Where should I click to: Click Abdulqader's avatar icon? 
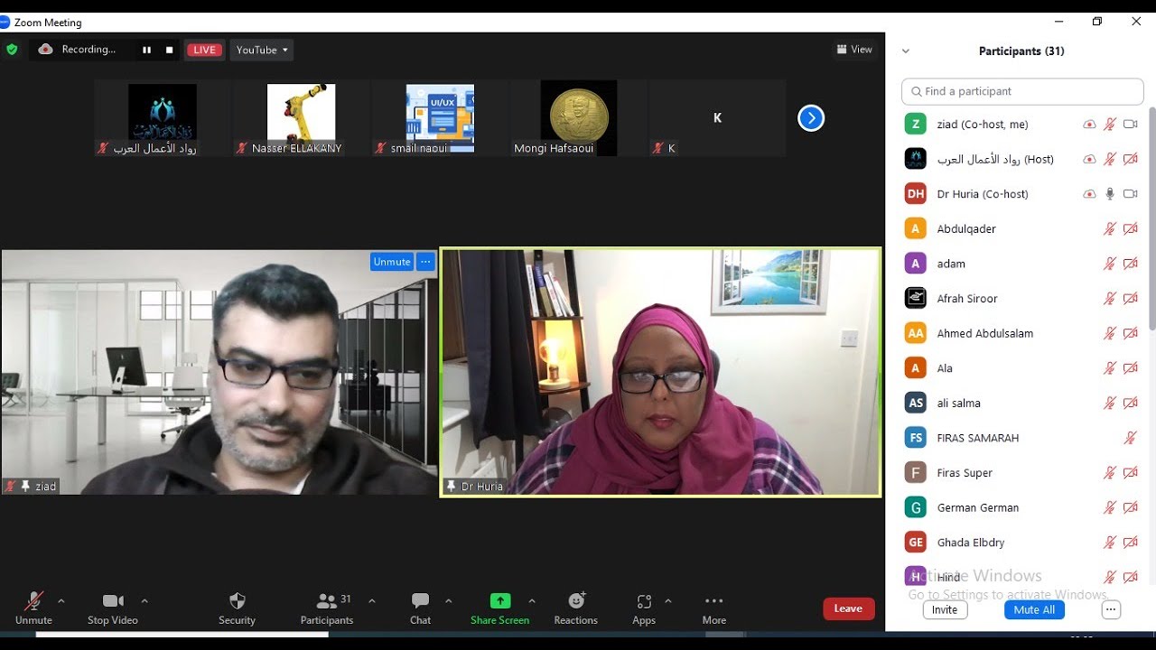click(916, 228)
